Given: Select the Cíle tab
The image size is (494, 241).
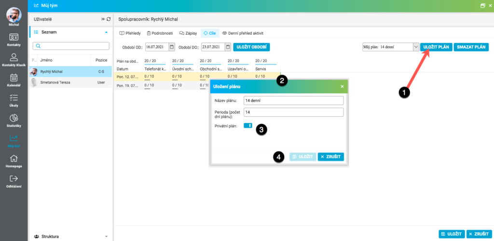Looking at the screenshot, I should [209, 33].
